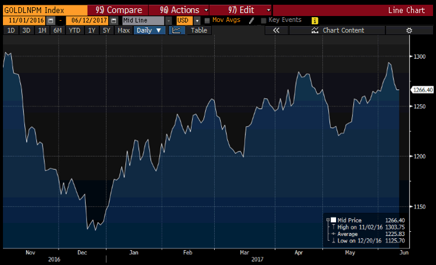Open the 96) Actions menu
Screen dimensions: 436x265
(x=179, y=10)
